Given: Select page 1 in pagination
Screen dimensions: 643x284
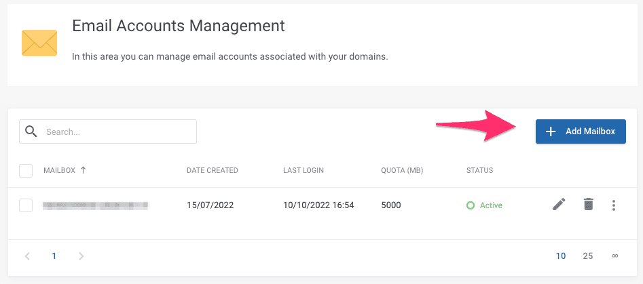Looking at the screenshot, I should (54, 256).
